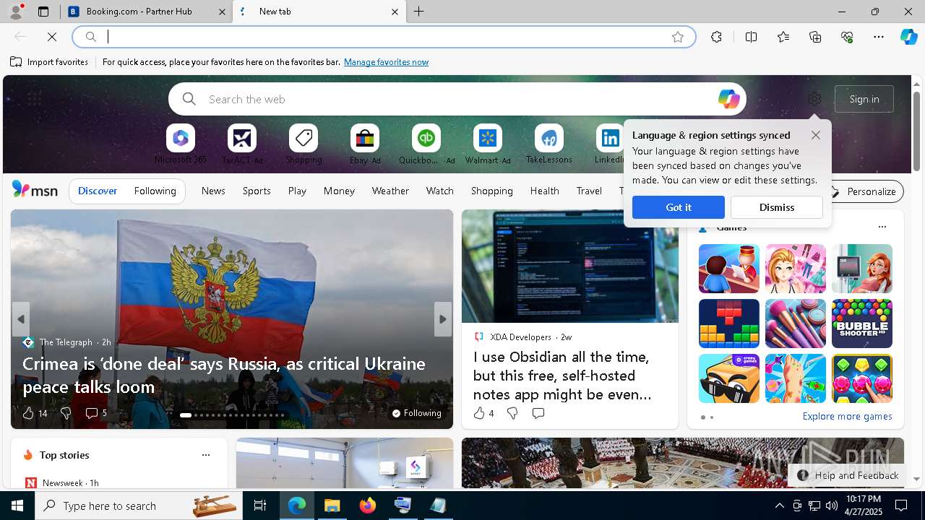Click the Sign in button
The height and width of the screenshot is (520, 925).
pyautogui.click(x=864, y=99)
